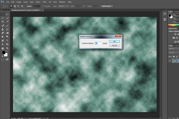
Task: Select the Rectangular Marquee tool
Action: pos(3,14)
